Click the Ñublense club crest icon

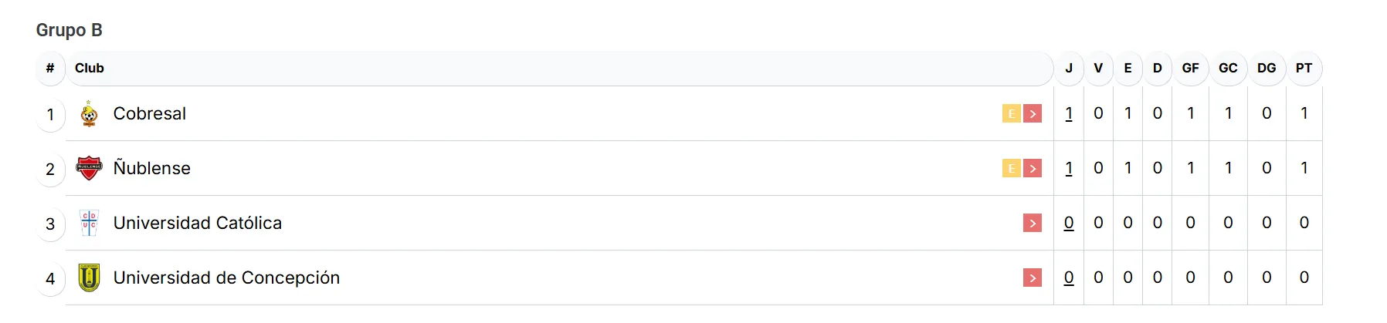pos(90,168)
